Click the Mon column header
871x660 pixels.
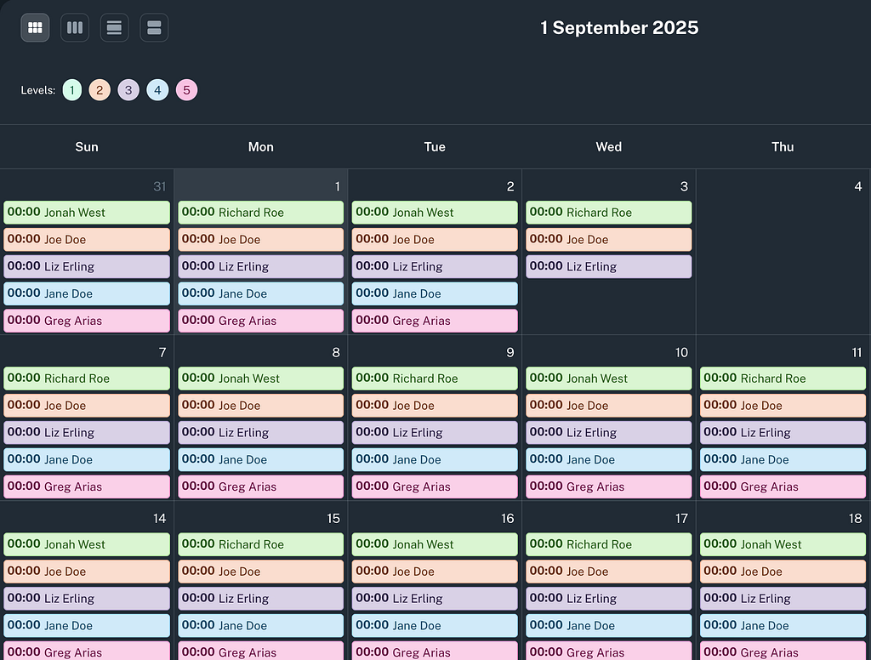click(260, 146)
